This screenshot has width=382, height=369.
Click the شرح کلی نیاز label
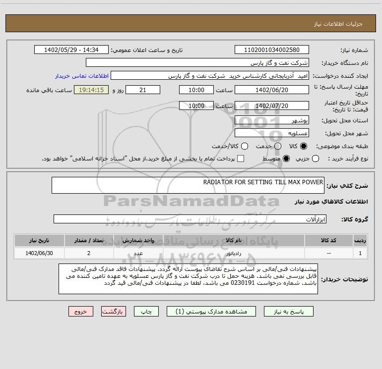[347, 186]
